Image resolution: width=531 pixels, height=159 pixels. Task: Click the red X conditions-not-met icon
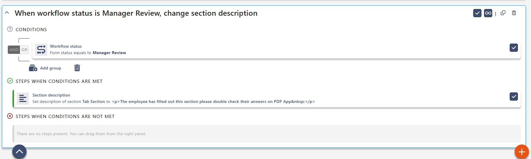[x=10, y=116]
